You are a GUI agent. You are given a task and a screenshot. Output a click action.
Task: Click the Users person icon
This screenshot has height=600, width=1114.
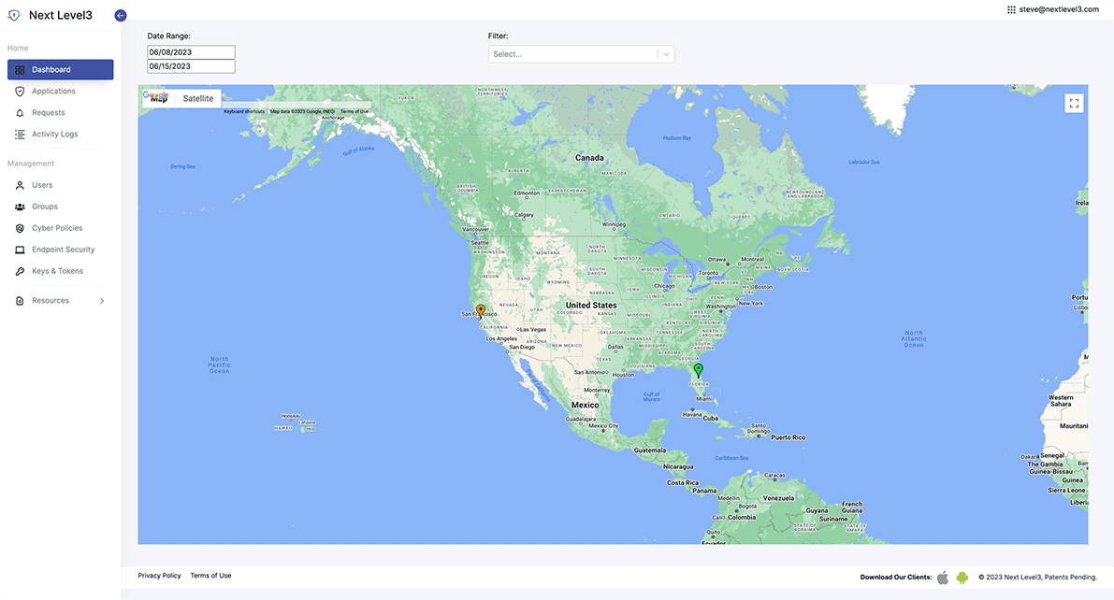tap(20, 185)
